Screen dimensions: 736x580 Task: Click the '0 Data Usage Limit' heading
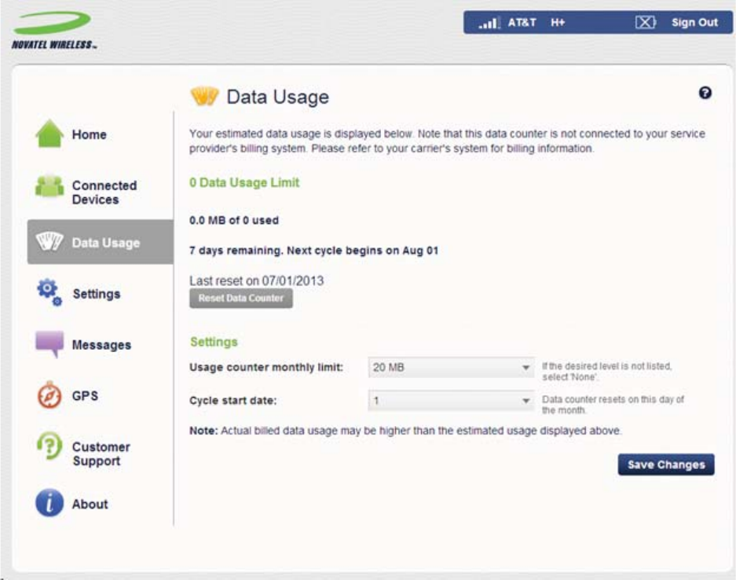click(244, 182)
